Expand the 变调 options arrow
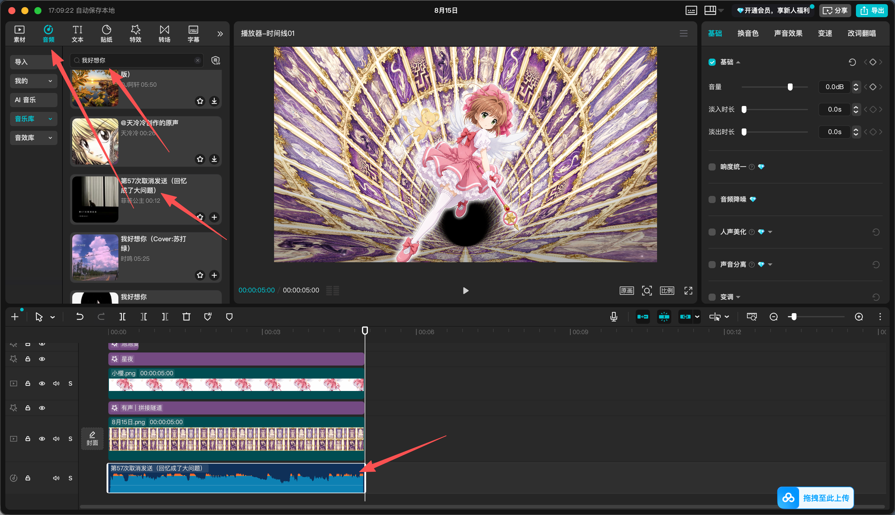 coord(738,297)
